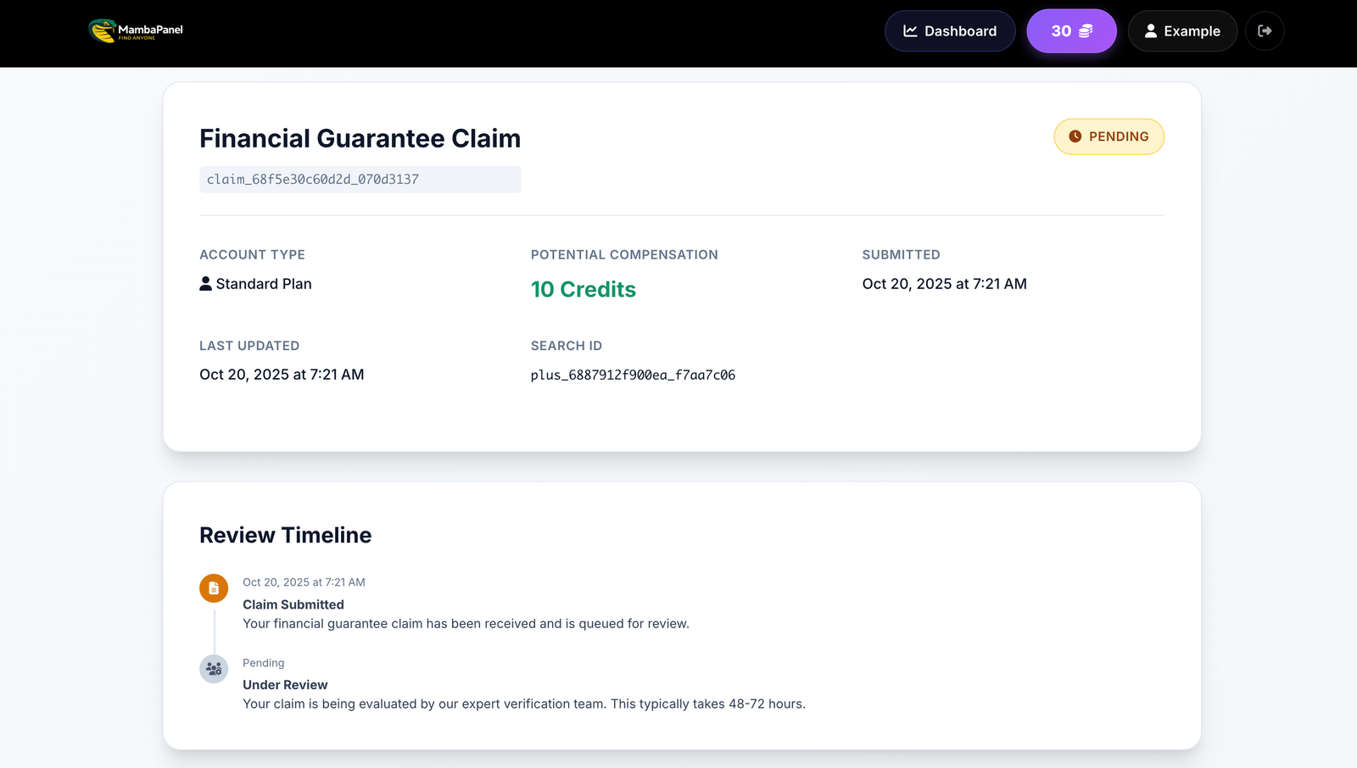This screenshot has height=768, width=1357.
Task: Click the logout icon at top right
Action: (x=1265, y=31)
